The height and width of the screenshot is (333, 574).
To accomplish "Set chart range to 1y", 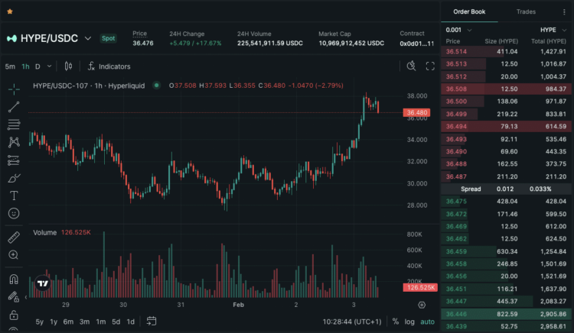I will coord(54,322).
